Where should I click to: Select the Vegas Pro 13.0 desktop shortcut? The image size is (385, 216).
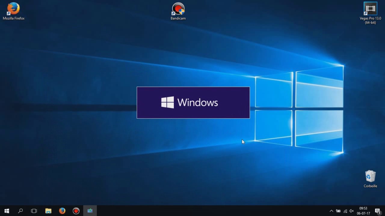[x=370, y=13]
